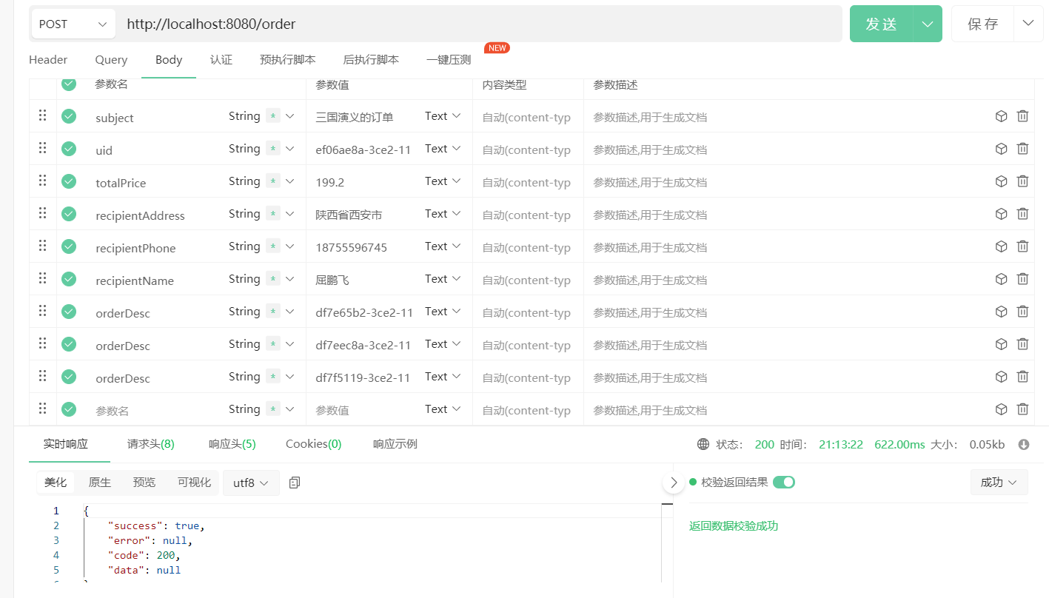Grab the drag handle of recipientName row

[x=42, y=278]
